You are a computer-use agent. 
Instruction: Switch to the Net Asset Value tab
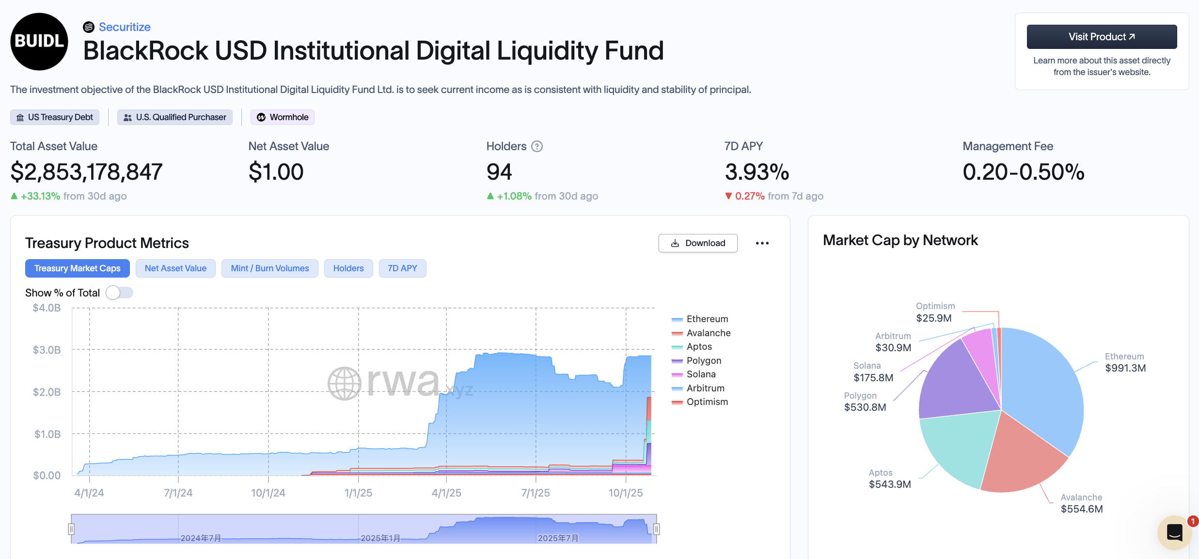tap(175, 268)
